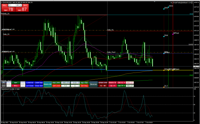
Task: Click the current price tag on the right price scale
Action: coord(196,66)
